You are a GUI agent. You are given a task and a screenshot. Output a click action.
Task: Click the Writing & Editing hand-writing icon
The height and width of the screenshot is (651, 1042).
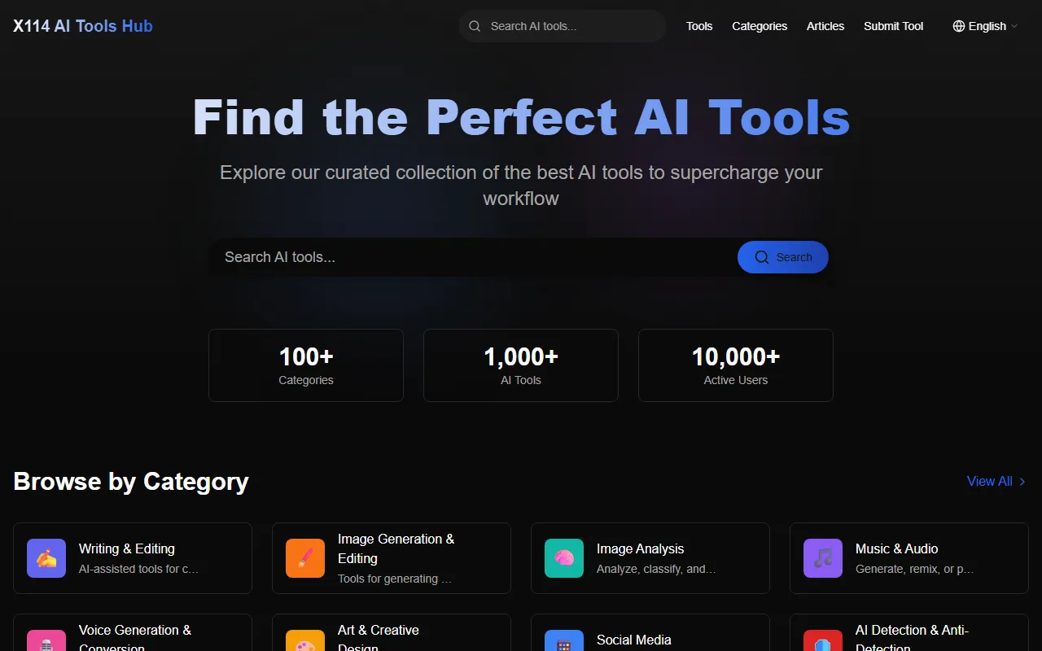[46, 558]
